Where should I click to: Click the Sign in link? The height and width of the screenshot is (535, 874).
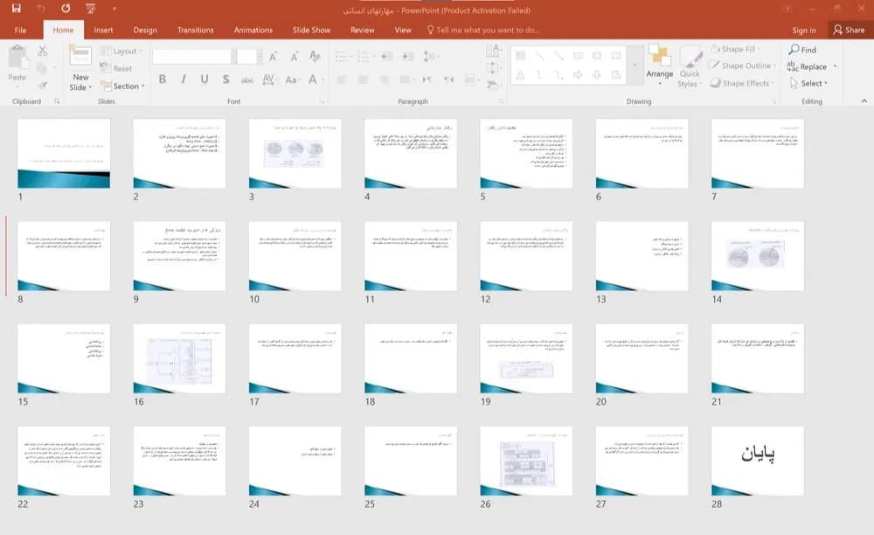coord(804,30)
